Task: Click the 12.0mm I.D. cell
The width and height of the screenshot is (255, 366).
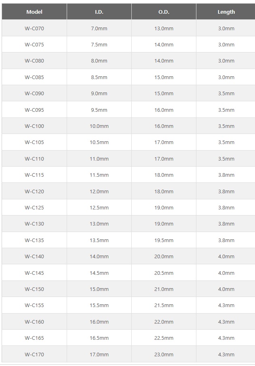Action: pos(99,191)
